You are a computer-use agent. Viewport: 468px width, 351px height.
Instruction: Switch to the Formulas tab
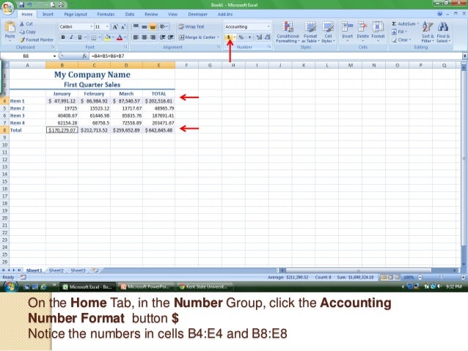(106, 14)
